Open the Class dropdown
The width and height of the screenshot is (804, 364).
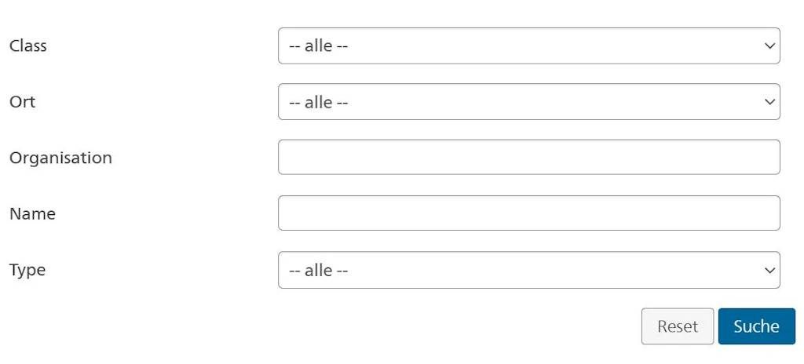tap(528, 45)
